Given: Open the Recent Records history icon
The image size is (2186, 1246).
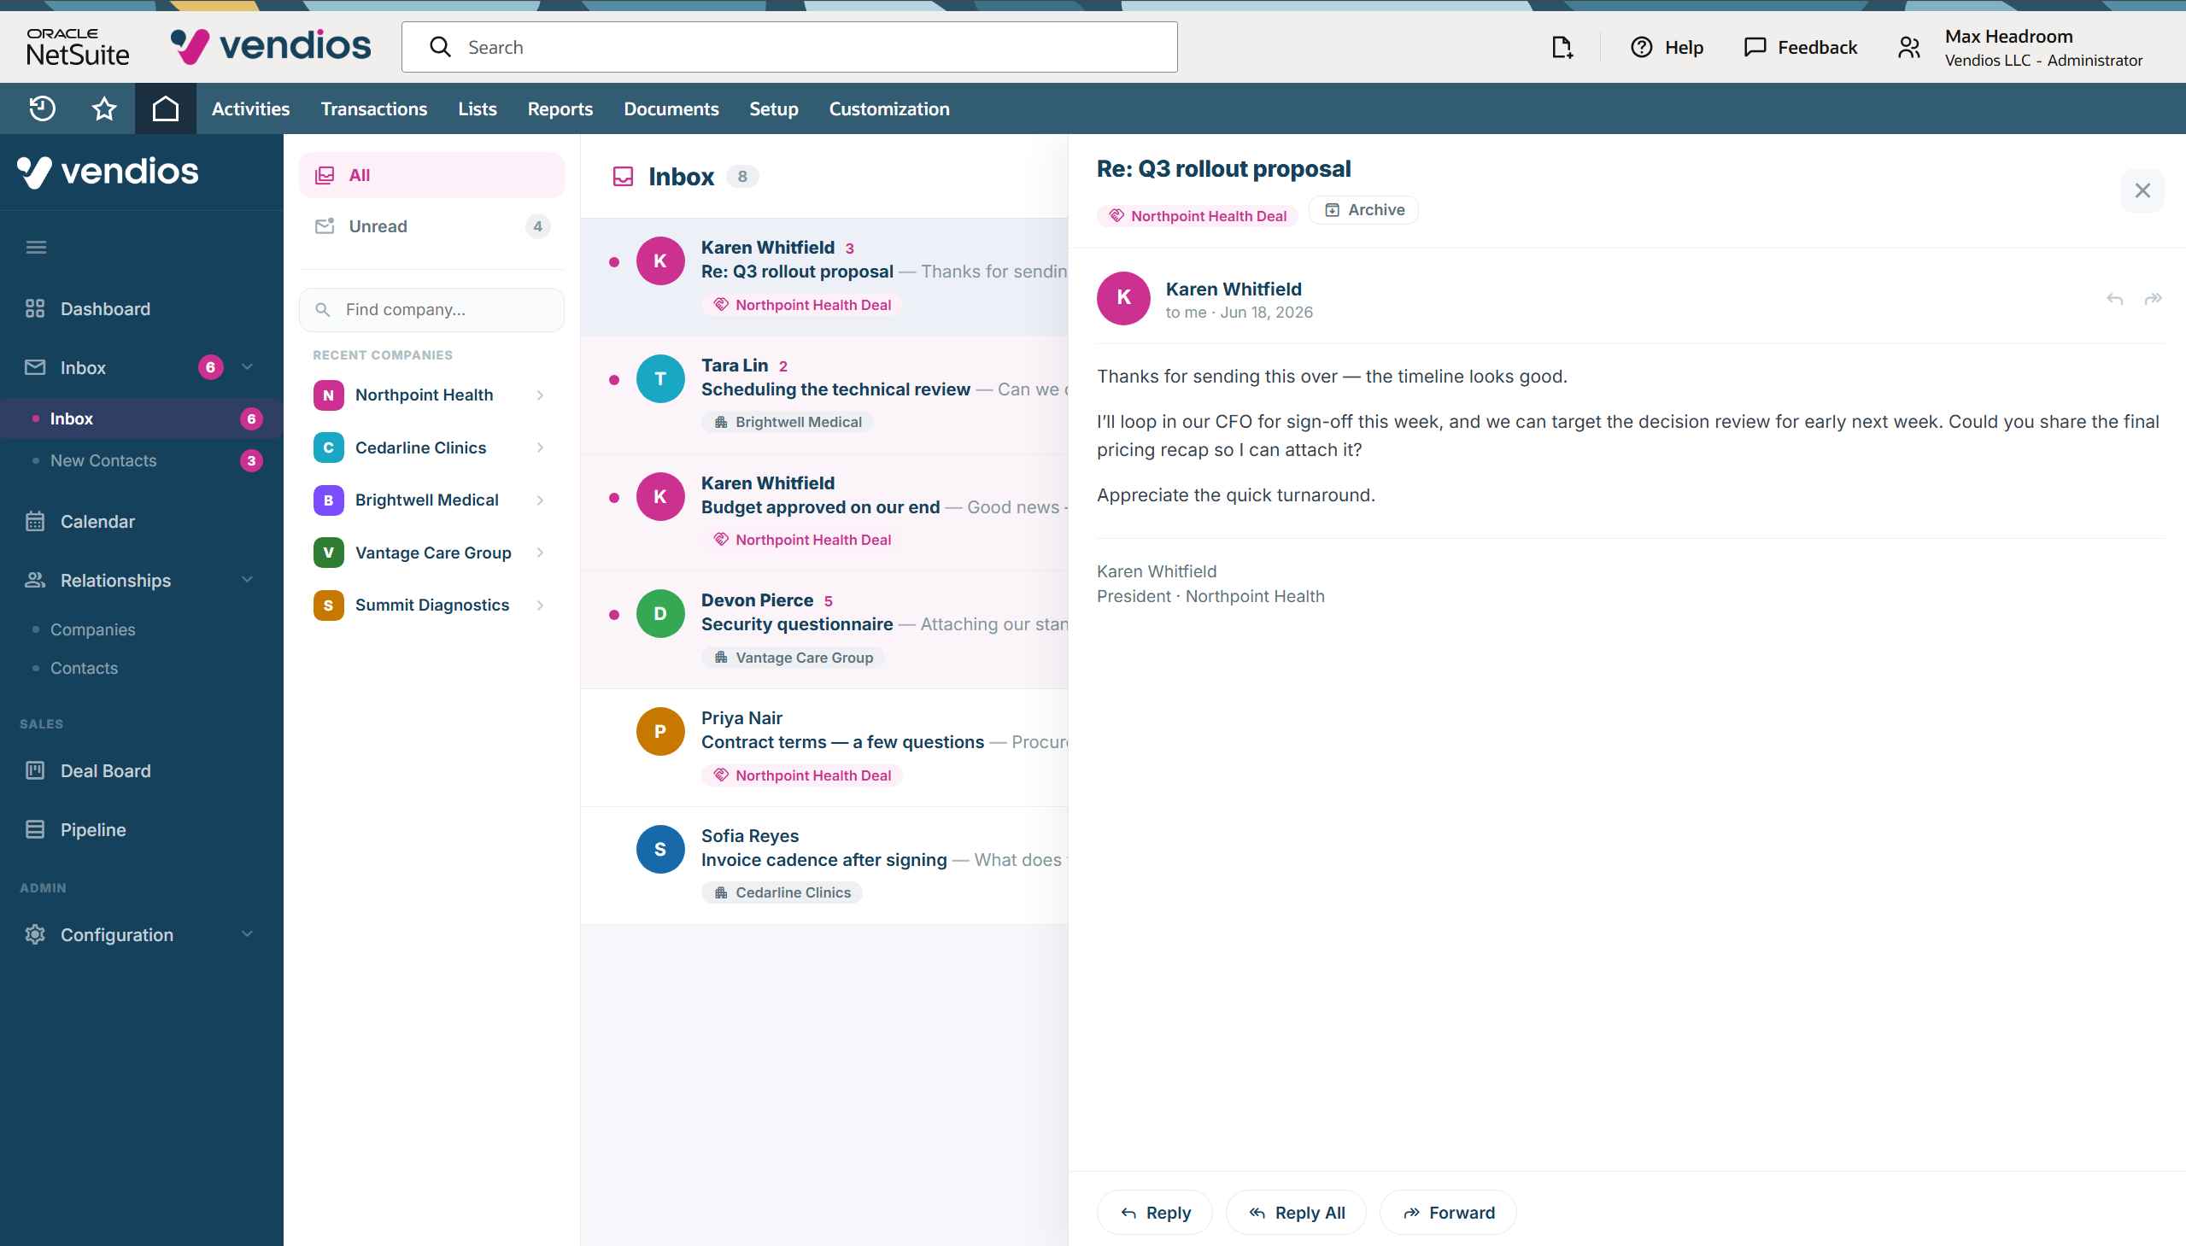Looking at the screenshot, I should point(42,108).
